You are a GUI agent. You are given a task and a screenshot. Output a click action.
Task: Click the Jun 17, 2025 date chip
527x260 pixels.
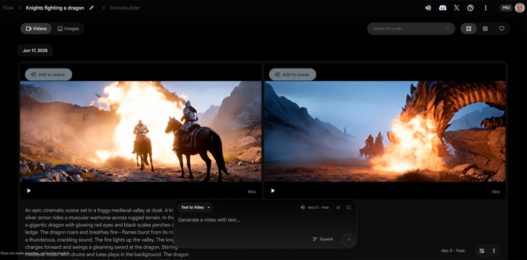click(x=35, y=50)
